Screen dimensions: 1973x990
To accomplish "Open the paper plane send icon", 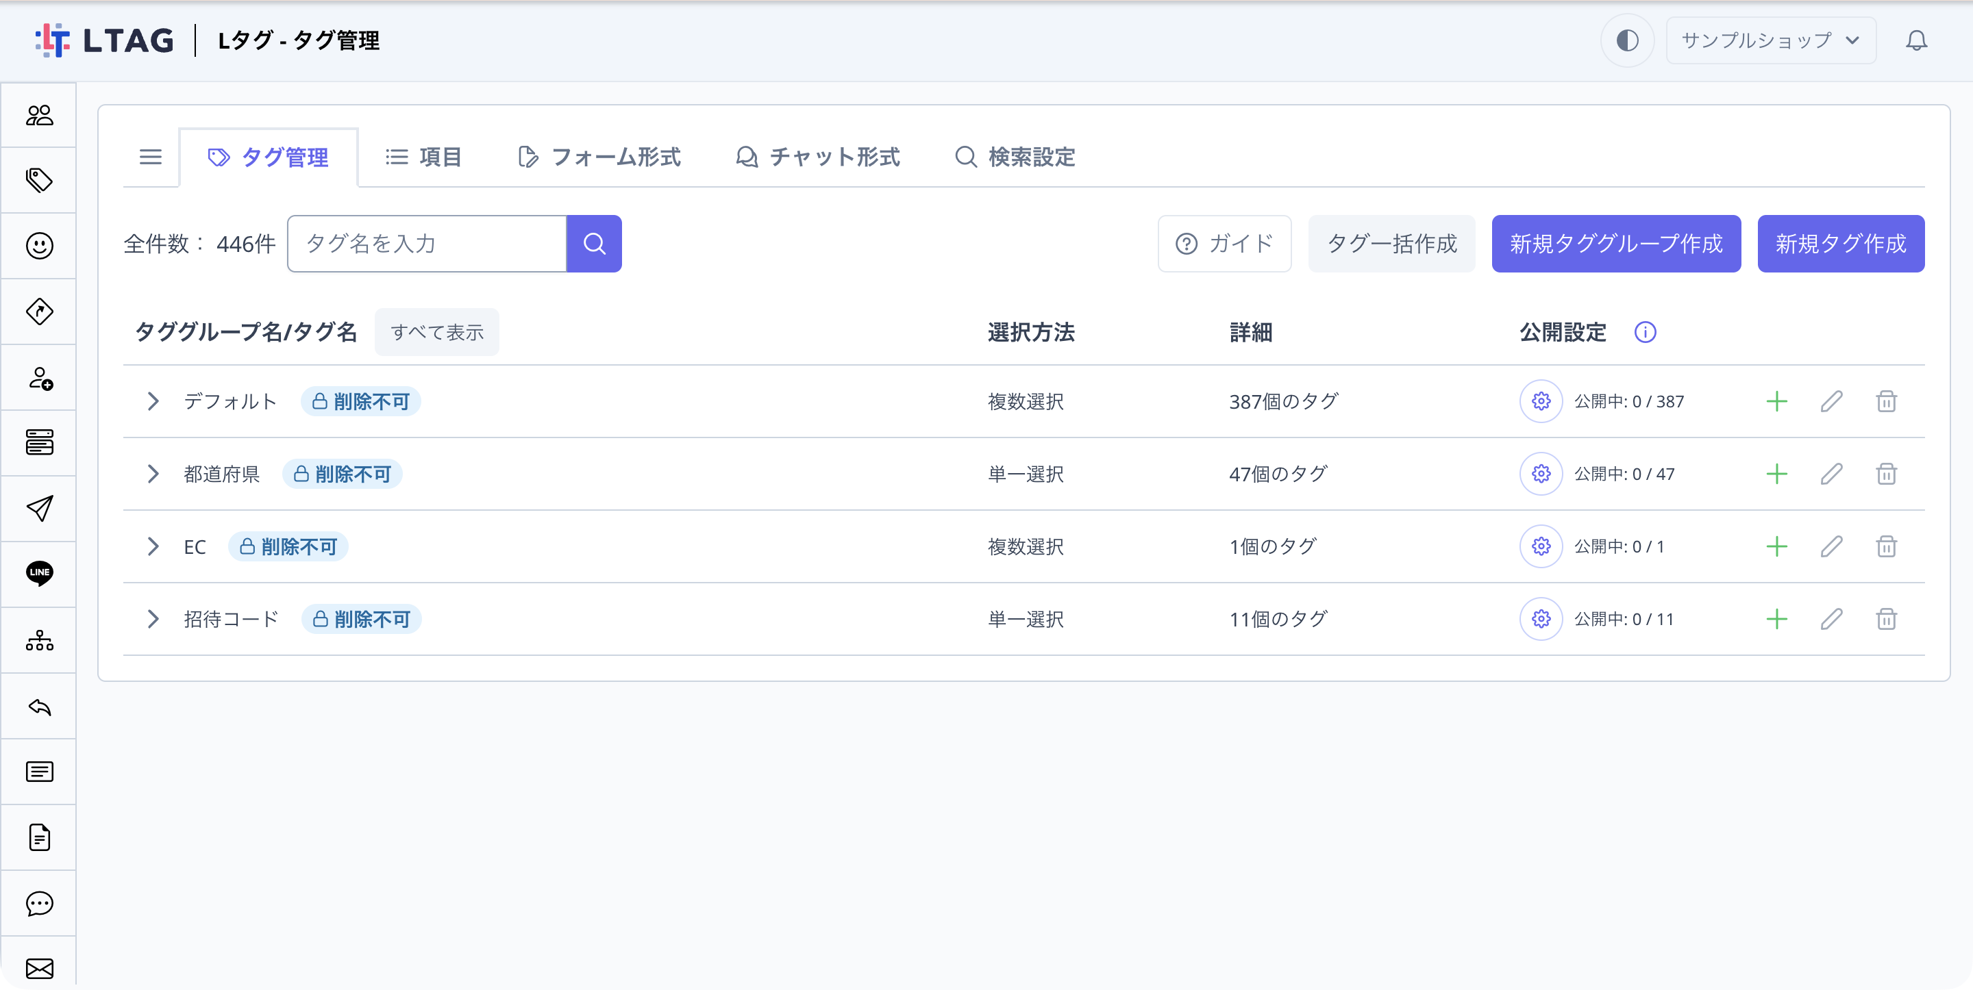I will [x=39, y=509].
